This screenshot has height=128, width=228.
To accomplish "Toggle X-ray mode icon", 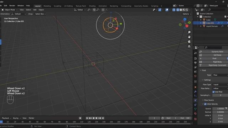I will click(174, 10).
